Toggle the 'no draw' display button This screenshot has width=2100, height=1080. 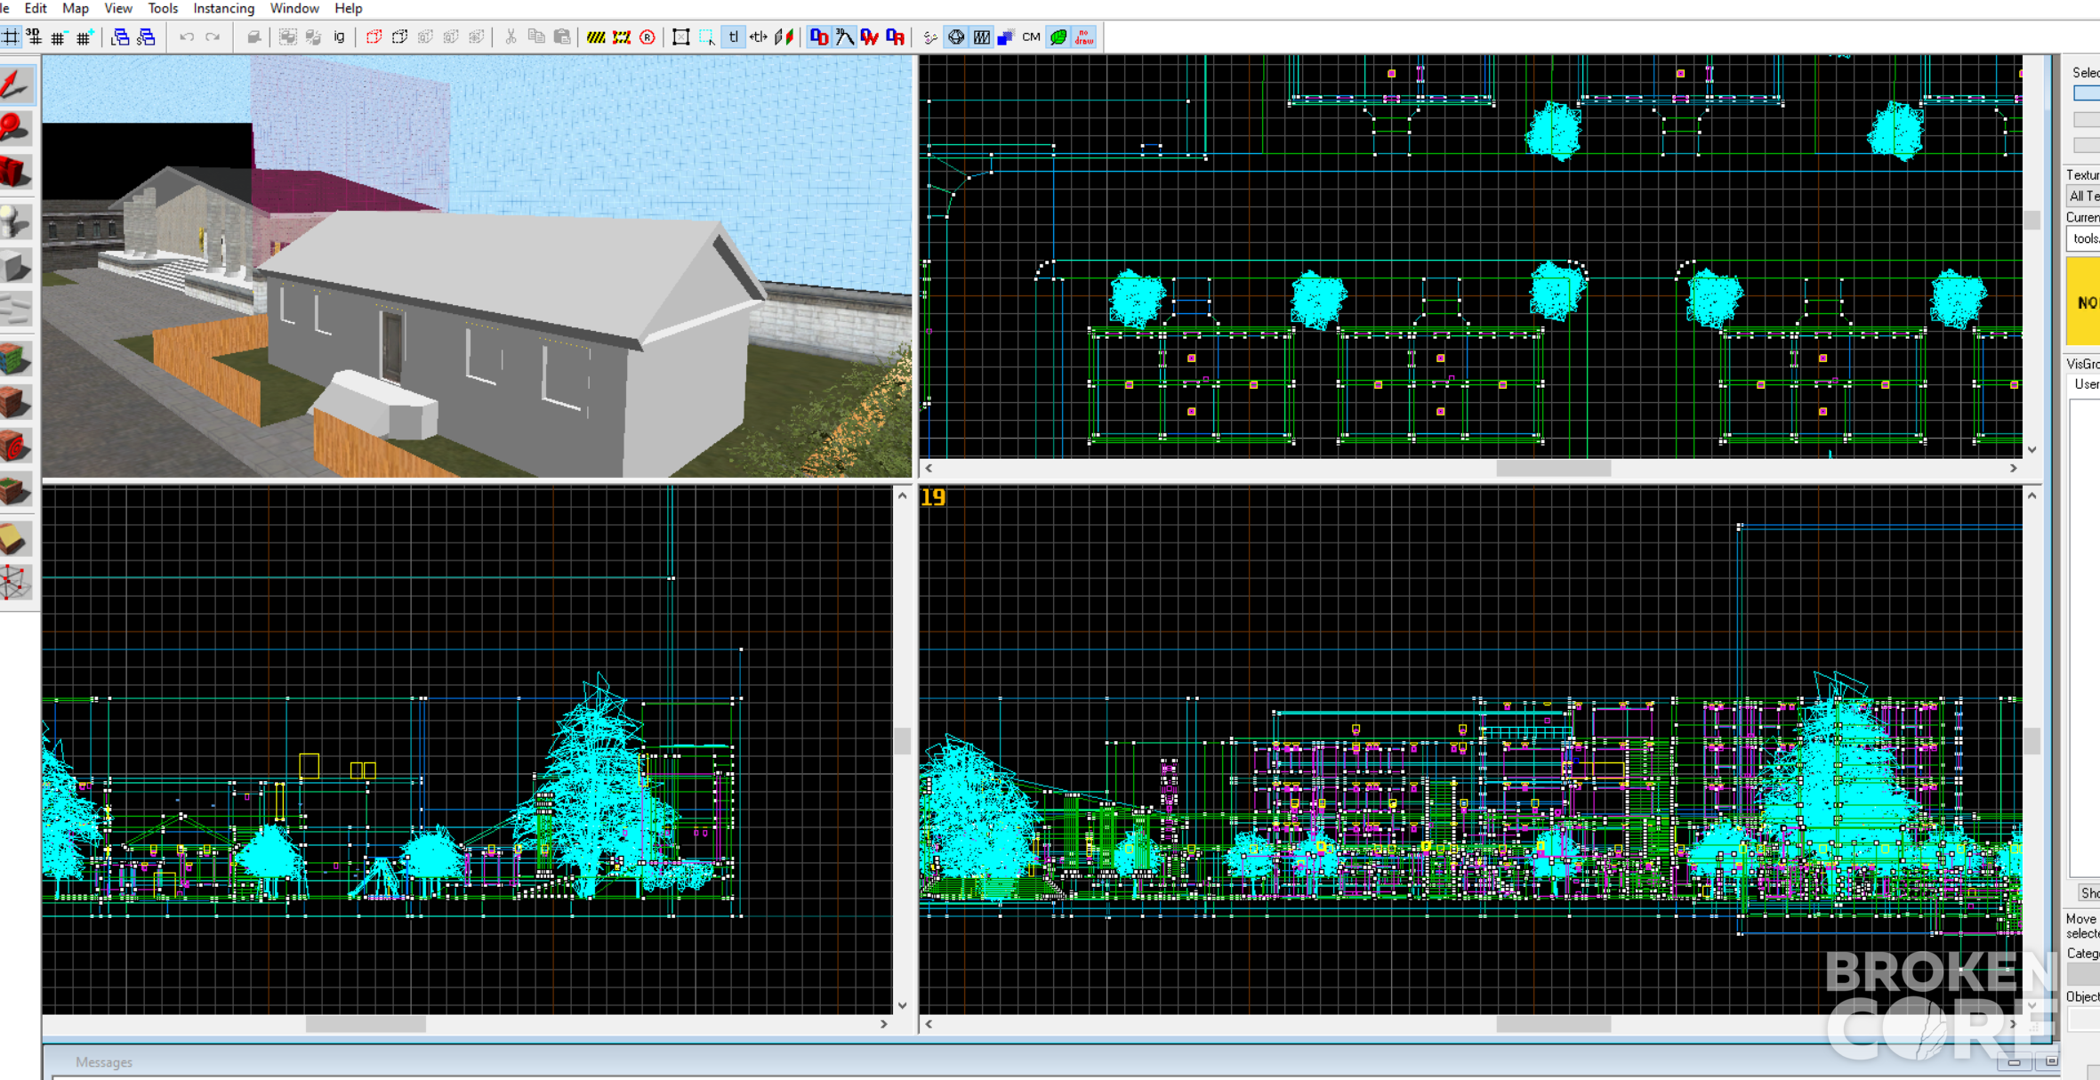[x=1084, y=37]
